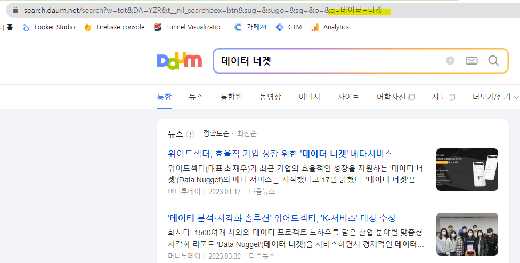Switch to the 동영상 tab

tap(270, 97)
